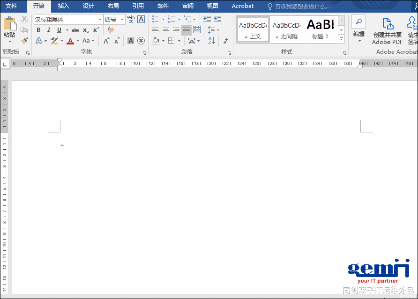Click the Cut scissors icon
The image size is (418, 299).
click(24, 19)
